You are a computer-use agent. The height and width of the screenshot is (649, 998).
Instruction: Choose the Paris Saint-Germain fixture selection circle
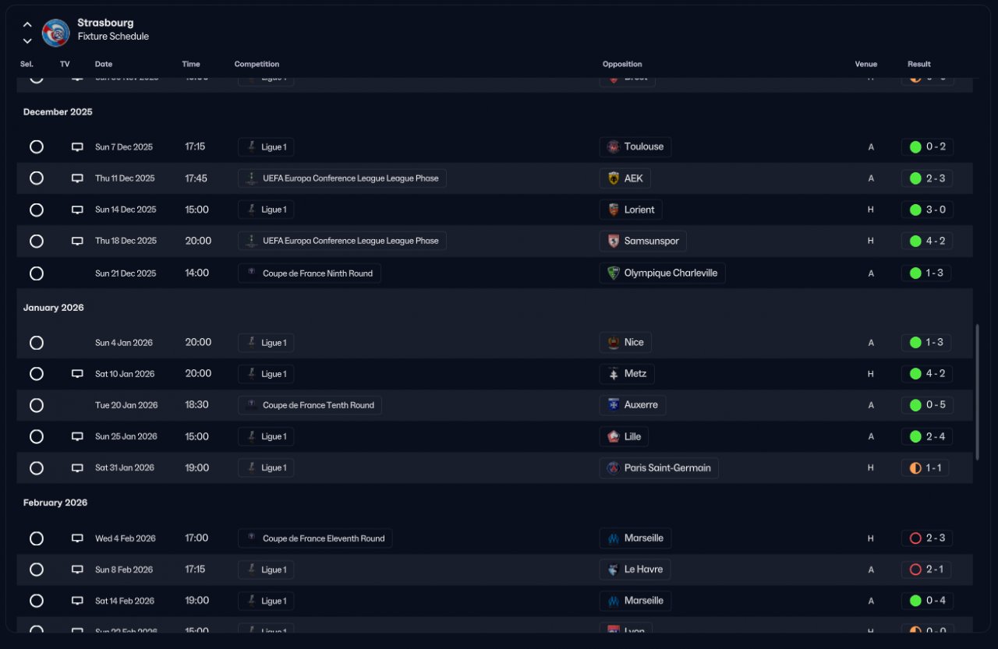click(37, 468)
